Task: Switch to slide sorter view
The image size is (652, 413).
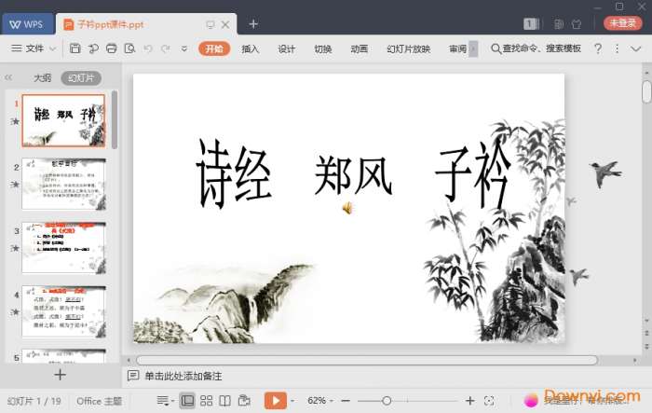Action: pos(206,401)
